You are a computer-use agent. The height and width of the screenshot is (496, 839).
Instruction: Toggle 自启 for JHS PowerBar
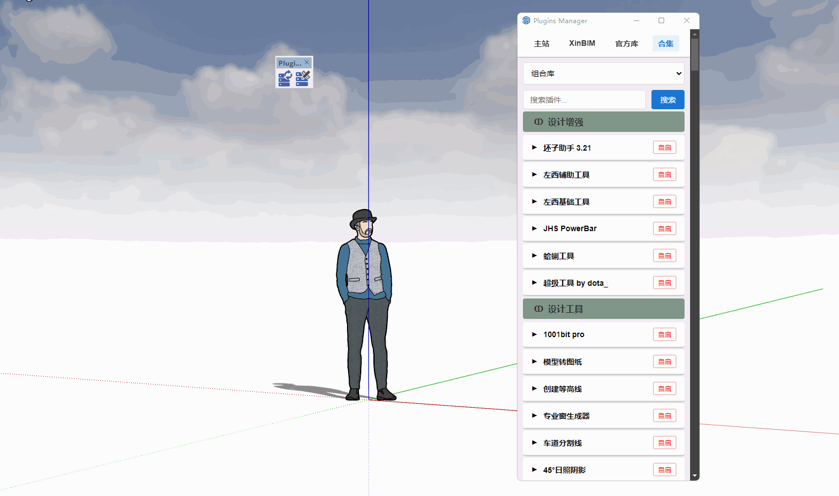[664, 228]
